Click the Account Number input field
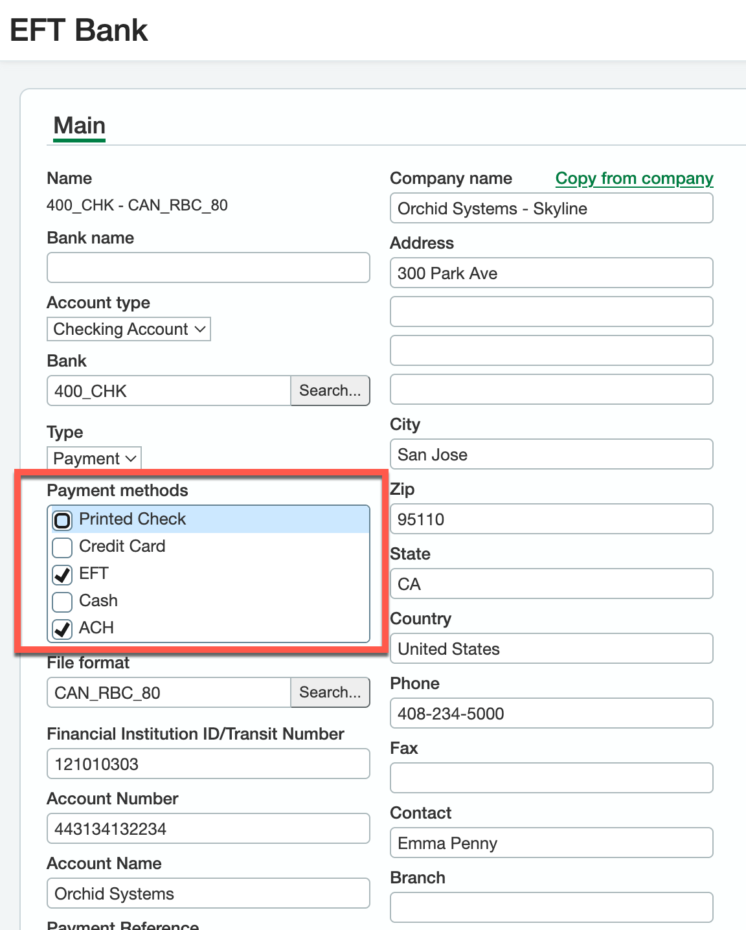Viewport: 746px width, 930px height. point(208,829)
